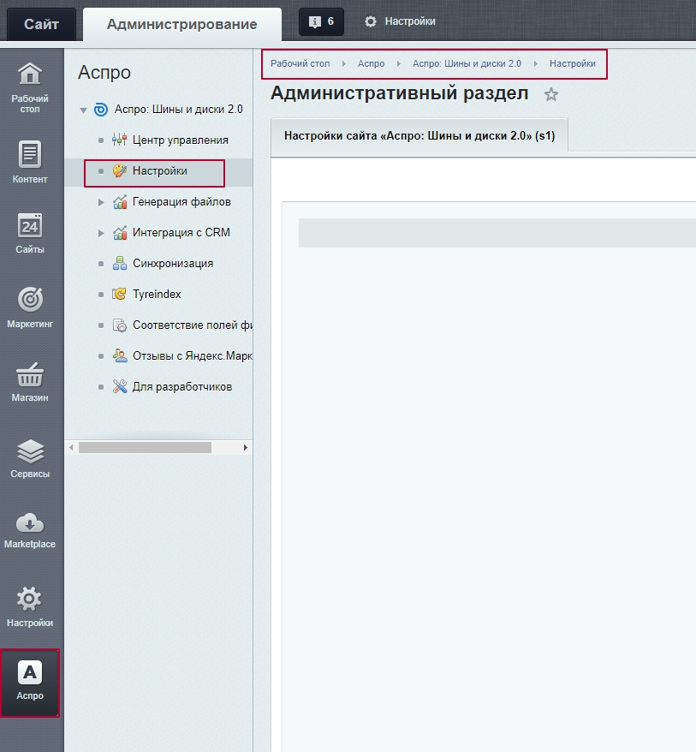Screen dimensions: 696x752
Task: Click the Аспро: Шины и диски 2.0 logo icon
Action: pos(101,110)
